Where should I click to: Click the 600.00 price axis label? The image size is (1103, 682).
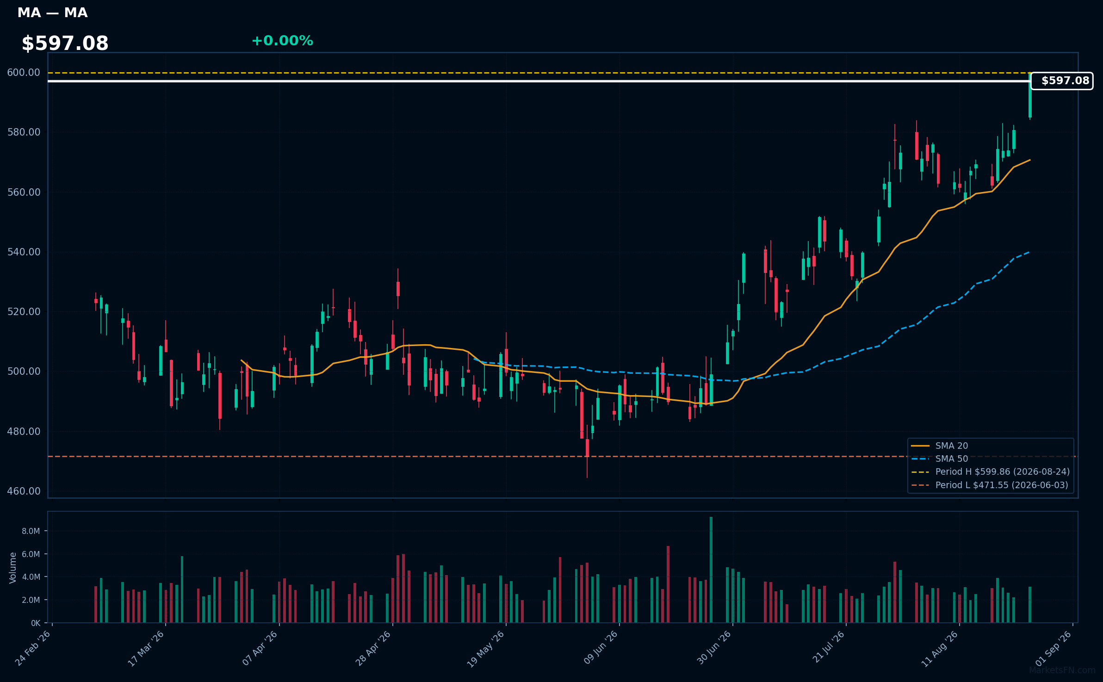[24, 72]
